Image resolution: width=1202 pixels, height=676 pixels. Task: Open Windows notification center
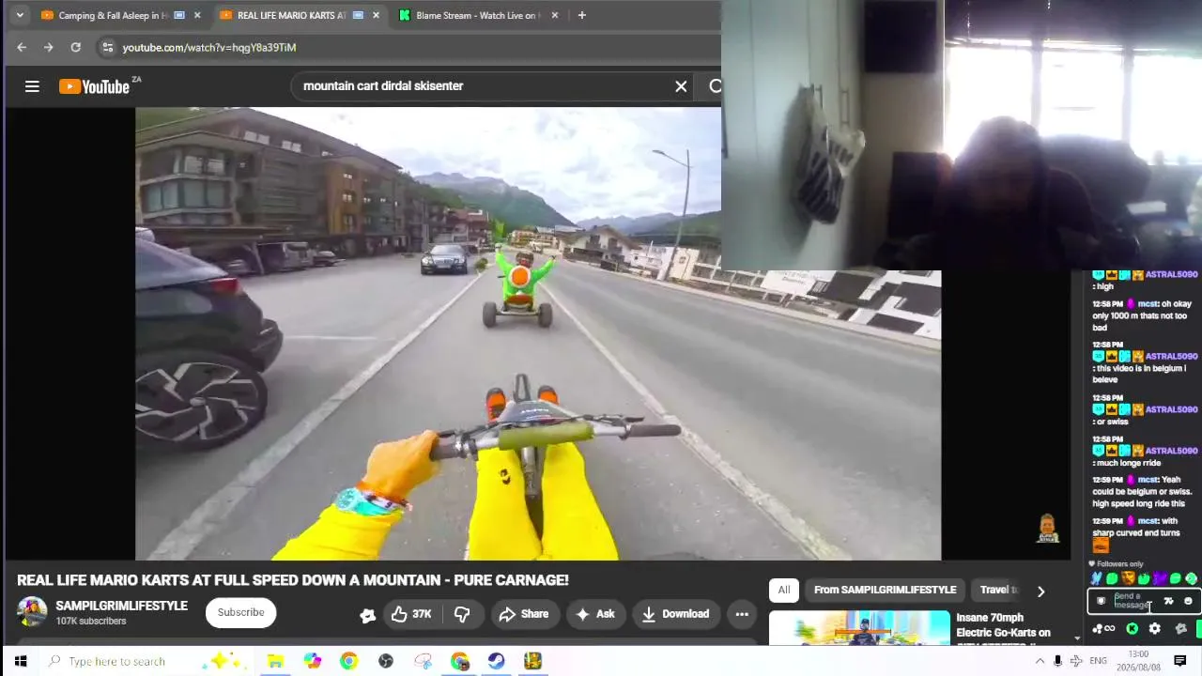1180,661
